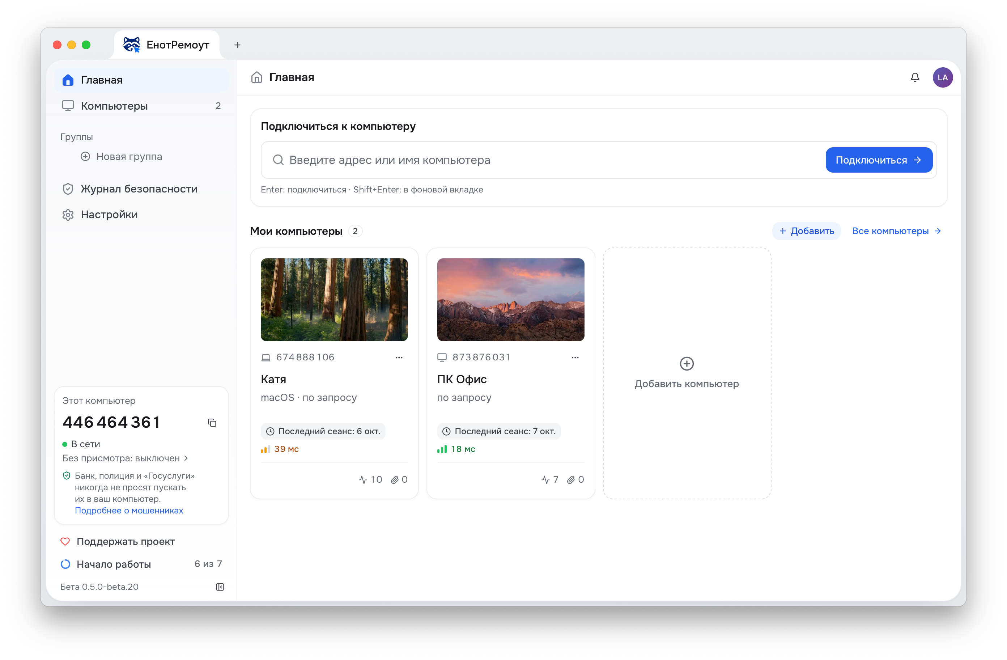The height and width of the screenshot is (660, 1007).
Task: Open Компьютеры in the sidebar
Action: click(x=141, y=106)
